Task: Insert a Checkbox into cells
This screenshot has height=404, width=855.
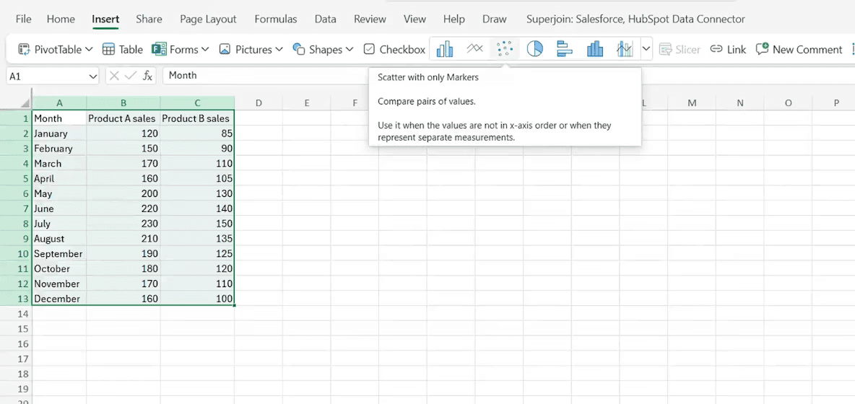Action: pyautogui.click(x=394, y=50)
